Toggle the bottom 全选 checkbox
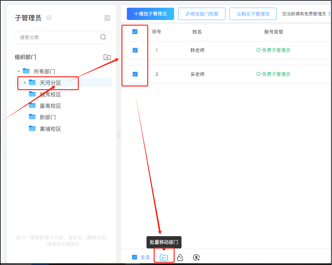Screen dimensions: 332x265 pos(135,257)
